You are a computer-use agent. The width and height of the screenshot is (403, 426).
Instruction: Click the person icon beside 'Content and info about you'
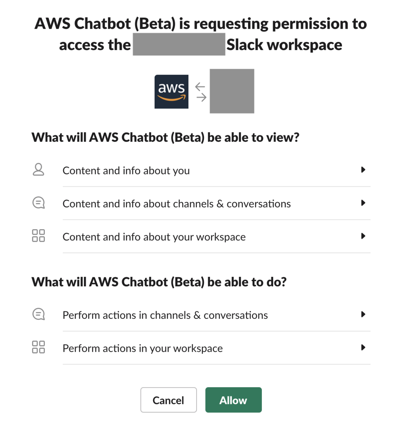(x=38, y=170)
